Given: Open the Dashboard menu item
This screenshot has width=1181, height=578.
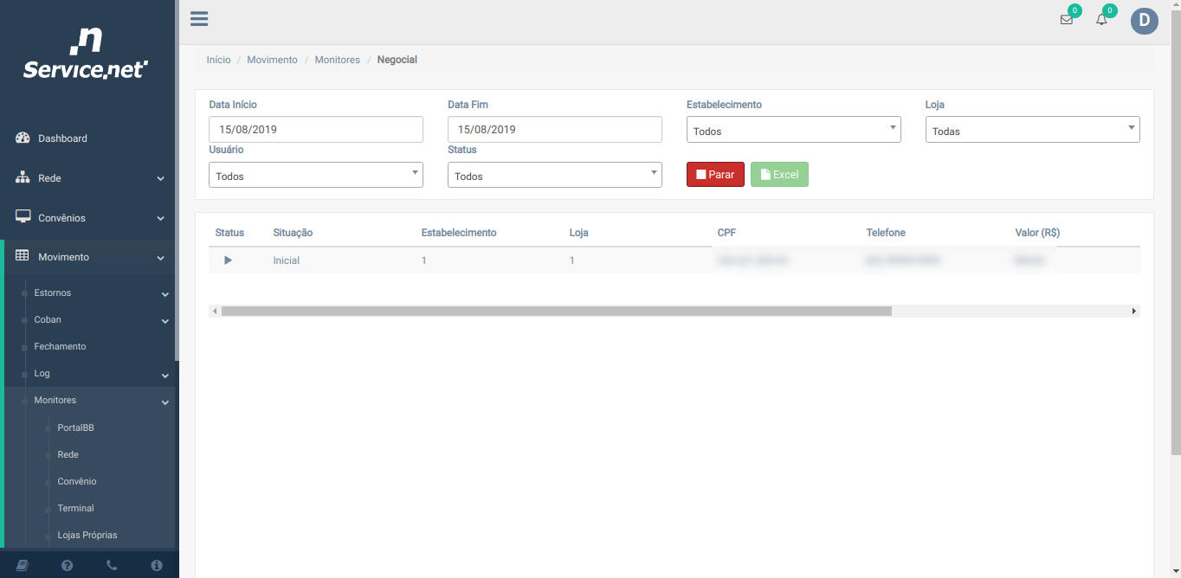Looking at the screenshot, I should tap(62, 138).
